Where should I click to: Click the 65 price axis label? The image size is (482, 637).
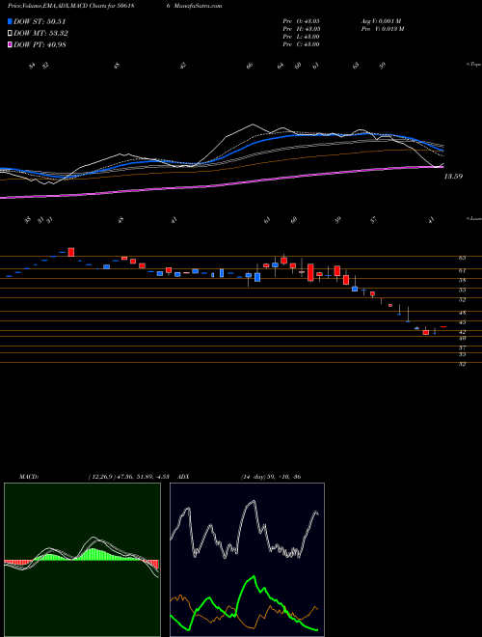462,258
